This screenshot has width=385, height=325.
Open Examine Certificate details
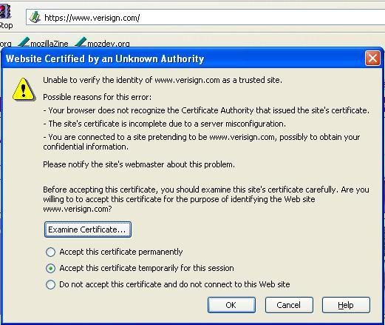[x=88, y=229]
